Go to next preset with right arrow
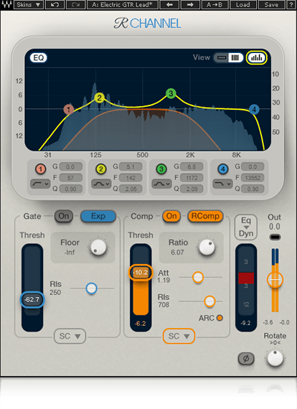Viewport: 297px width, 409px height. pos(190,5)
